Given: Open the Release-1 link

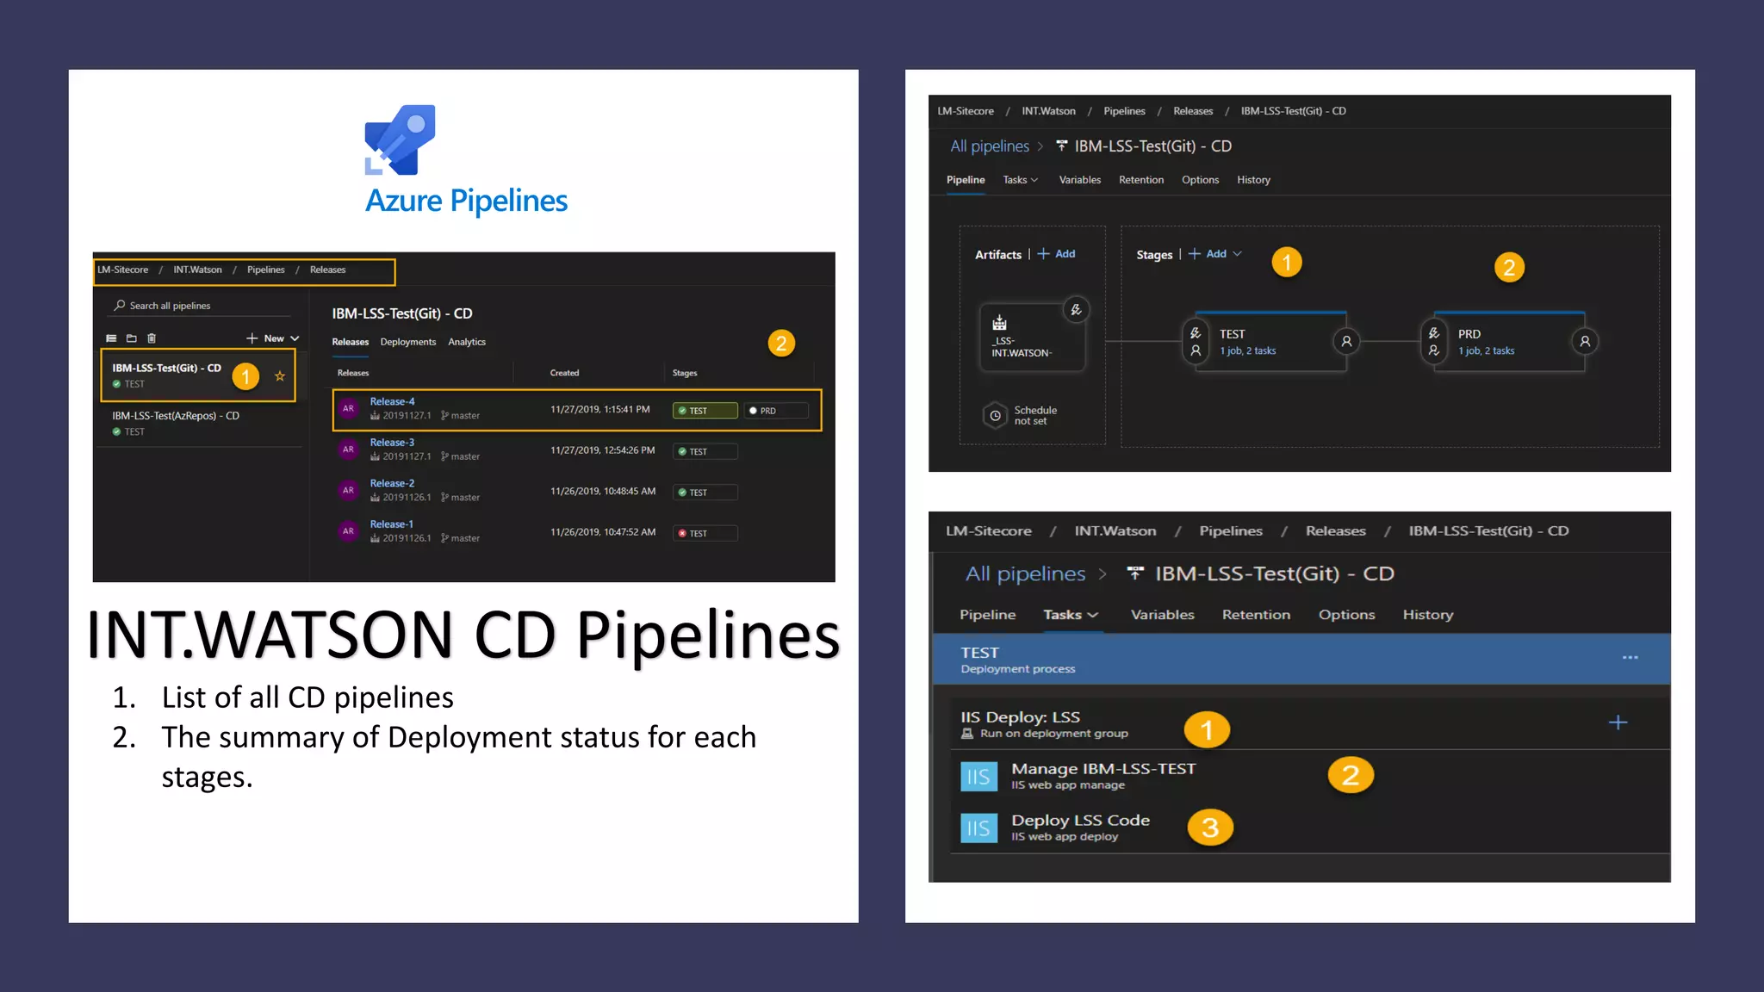Looking at the screenshot, I should click(391, 524).
